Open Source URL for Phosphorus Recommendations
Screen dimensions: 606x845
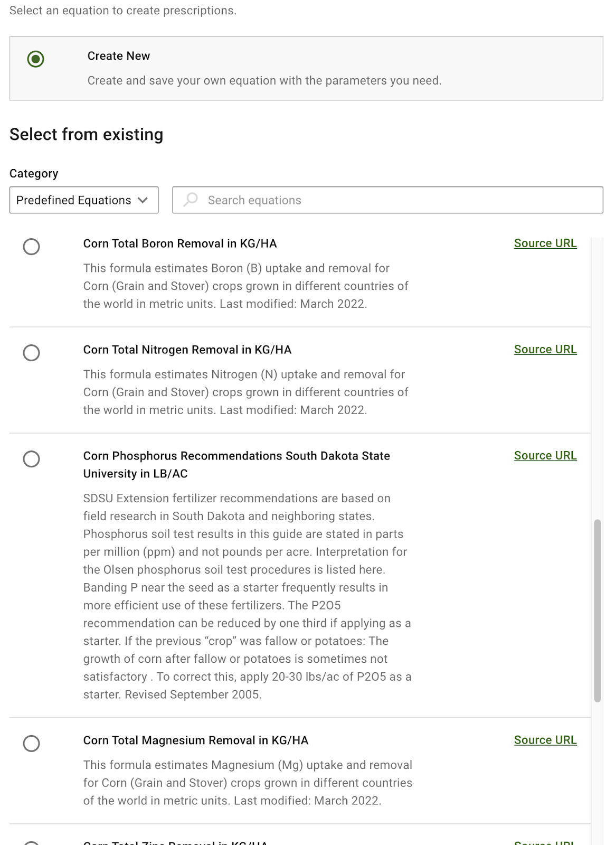click(x=545, y=456)
